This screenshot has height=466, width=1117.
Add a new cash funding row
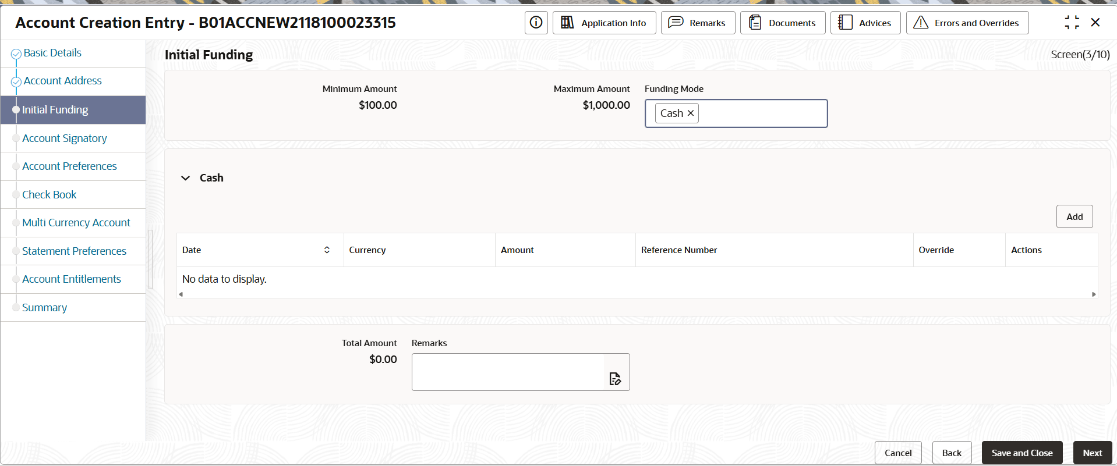[1074, 216]
